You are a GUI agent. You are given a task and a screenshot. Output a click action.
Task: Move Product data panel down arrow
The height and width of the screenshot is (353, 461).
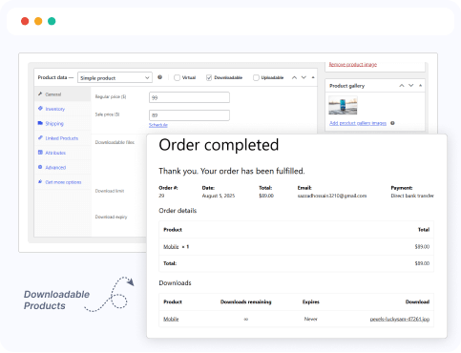click(x=304, y=77)
